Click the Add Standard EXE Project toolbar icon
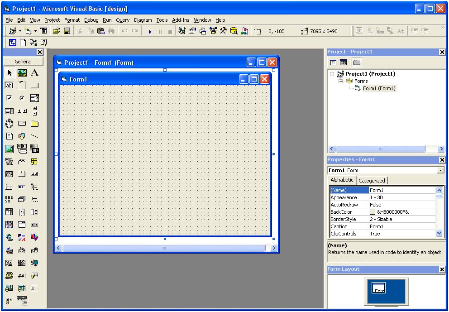449x312 pixels. (13, 31)
